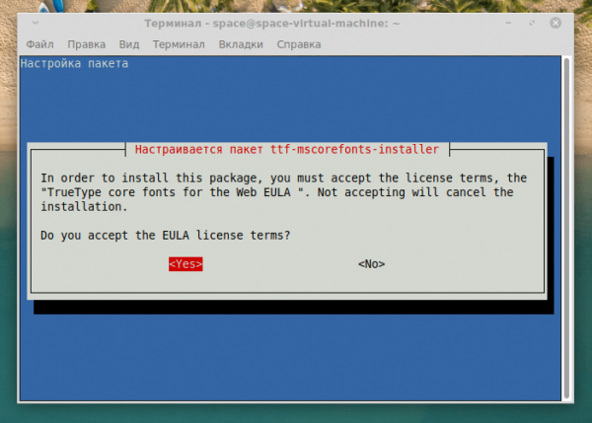Click the 'Настройка пакета' header text
The height and width of the screenshot is (423, 592).
click(74, 63)
